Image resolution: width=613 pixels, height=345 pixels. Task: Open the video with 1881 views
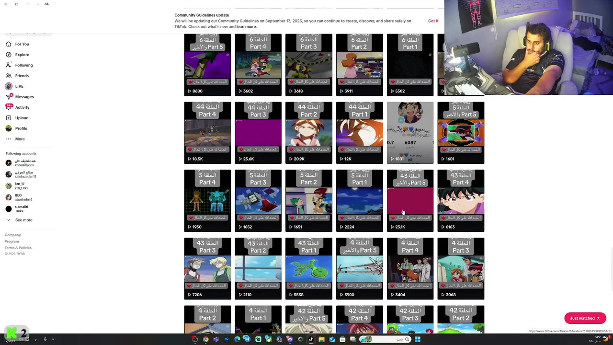point(410,133)
